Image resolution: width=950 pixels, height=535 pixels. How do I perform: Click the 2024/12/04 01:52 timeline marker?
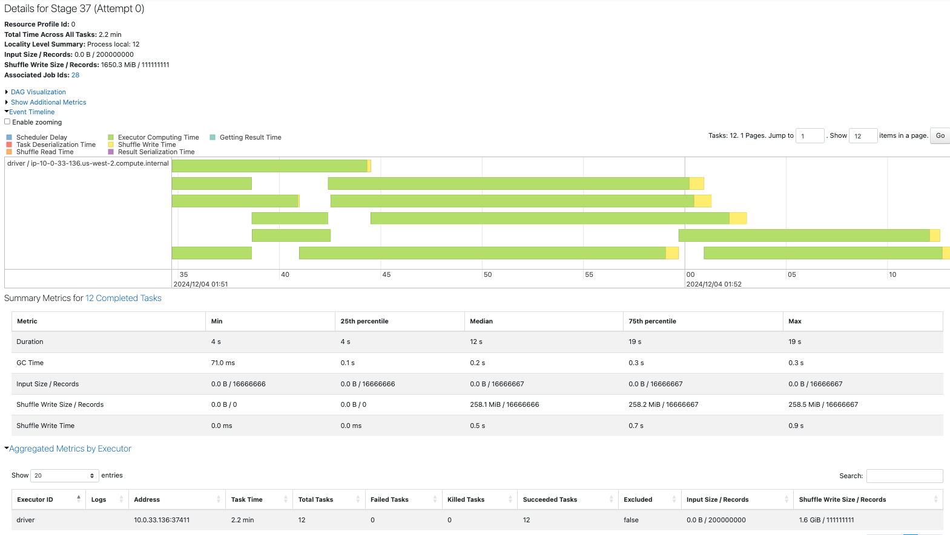coord(713,284)
